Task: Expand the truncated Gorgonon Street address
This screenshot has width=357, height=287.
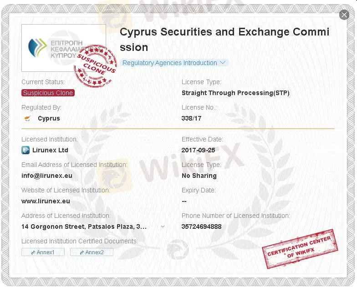Action: [163, 227]
